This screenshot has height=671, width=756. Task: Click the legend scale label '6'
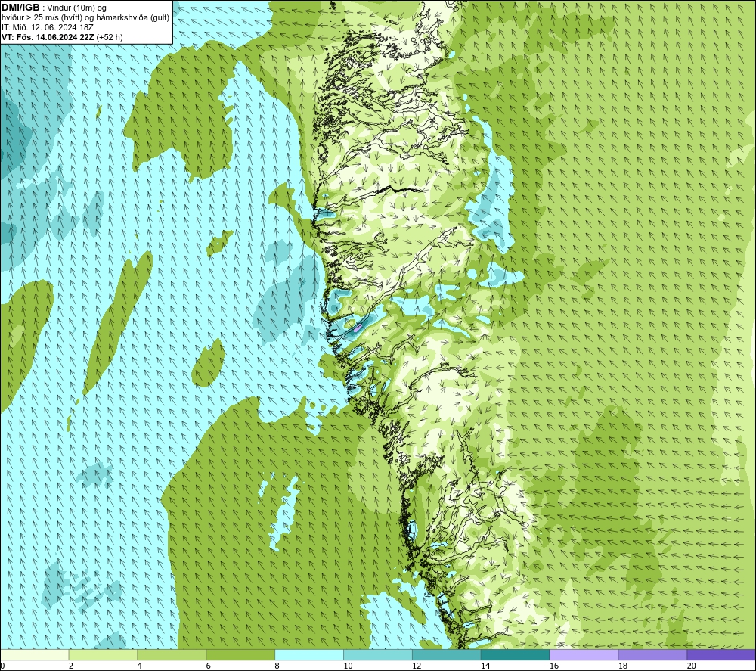pyautogui.click(x=209, y=666)
